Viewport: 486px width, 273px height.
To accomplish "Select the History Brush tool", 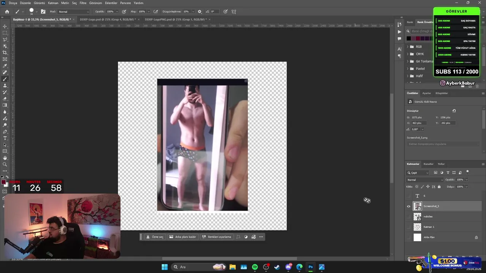I will [5, 92].
